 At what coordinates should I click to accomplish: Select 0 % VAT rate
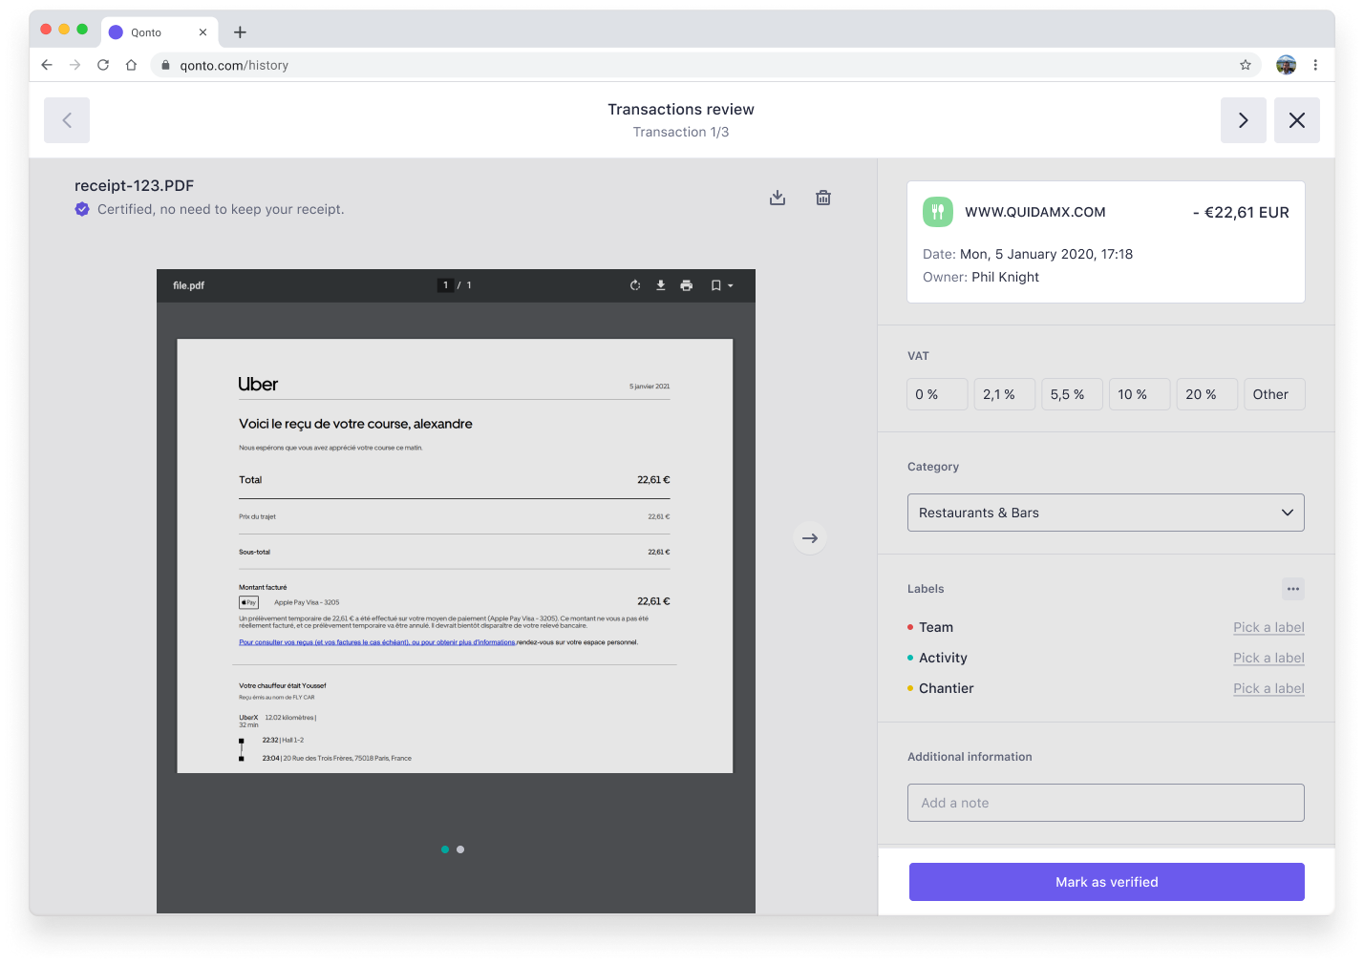point(937,394)
